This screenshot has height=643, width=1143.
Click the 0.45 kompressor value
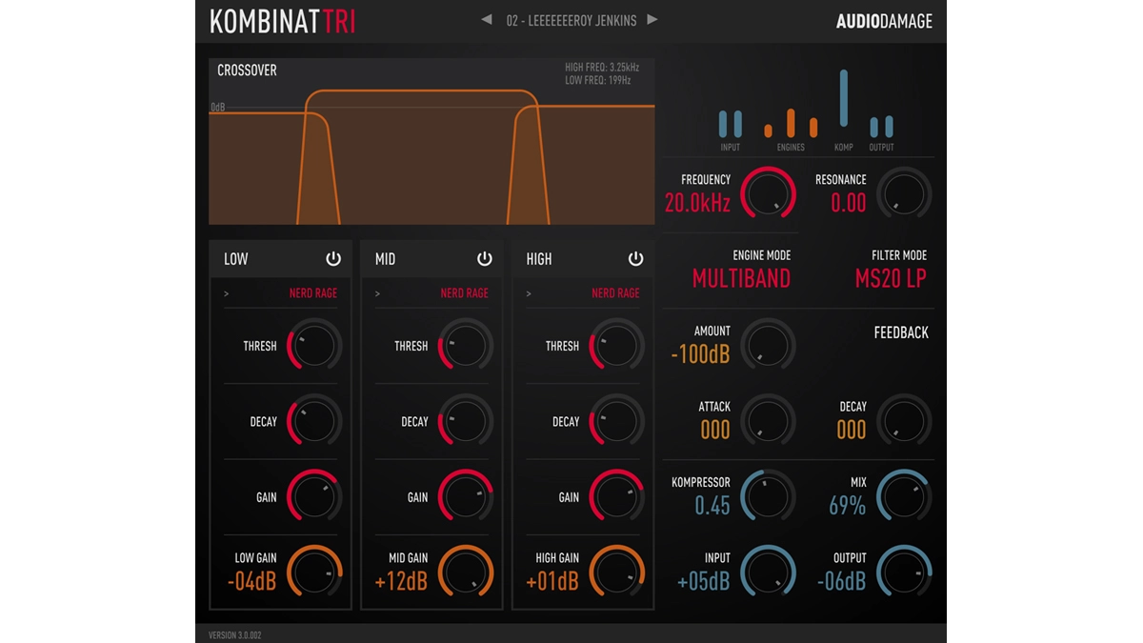click(x=712, y=506)
